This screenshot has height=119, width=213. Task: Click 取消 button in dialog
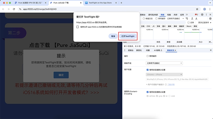[113, 36]
